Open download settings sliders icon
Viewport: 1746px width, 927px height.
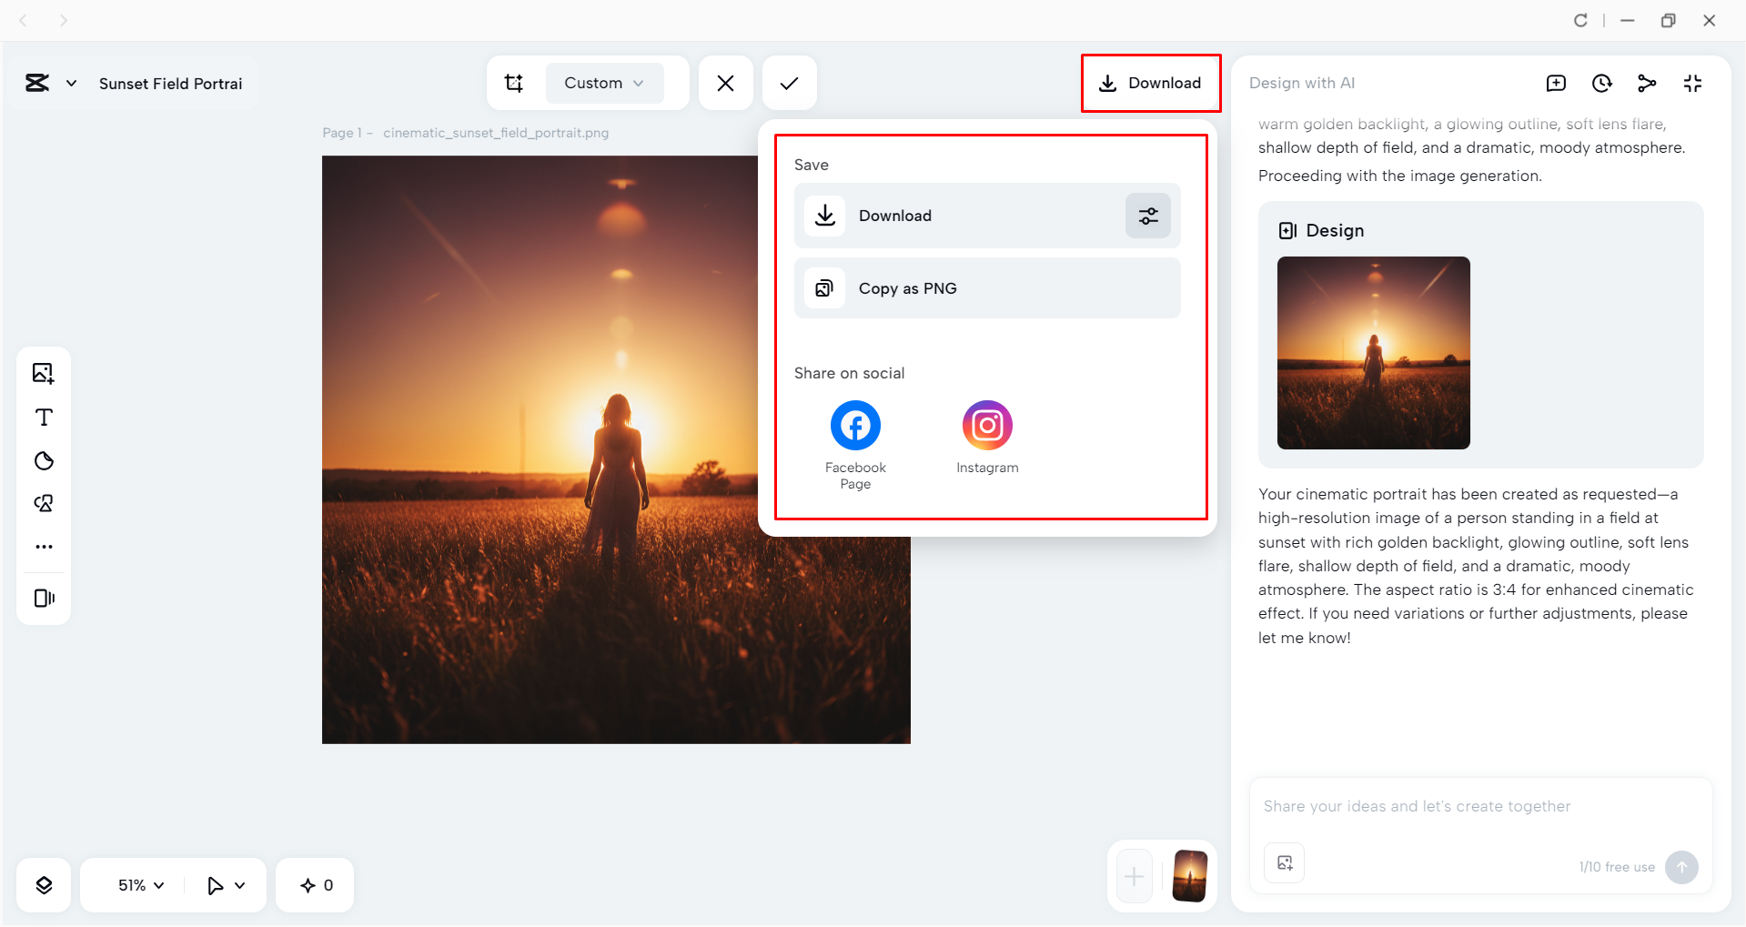tap(1148, 216)
